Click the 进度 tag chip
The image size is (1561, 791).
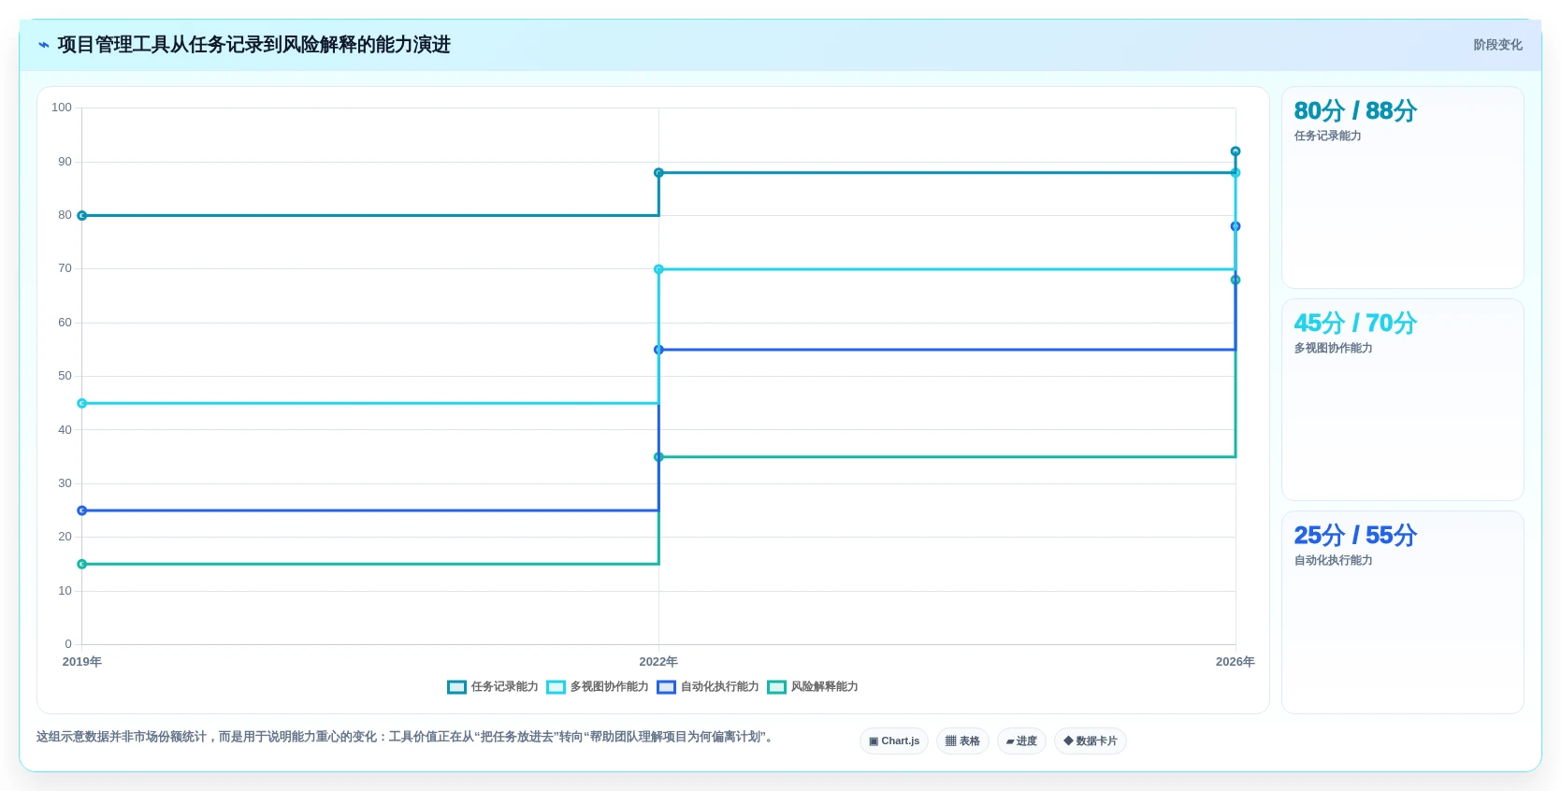click(x=1021, y=741)
